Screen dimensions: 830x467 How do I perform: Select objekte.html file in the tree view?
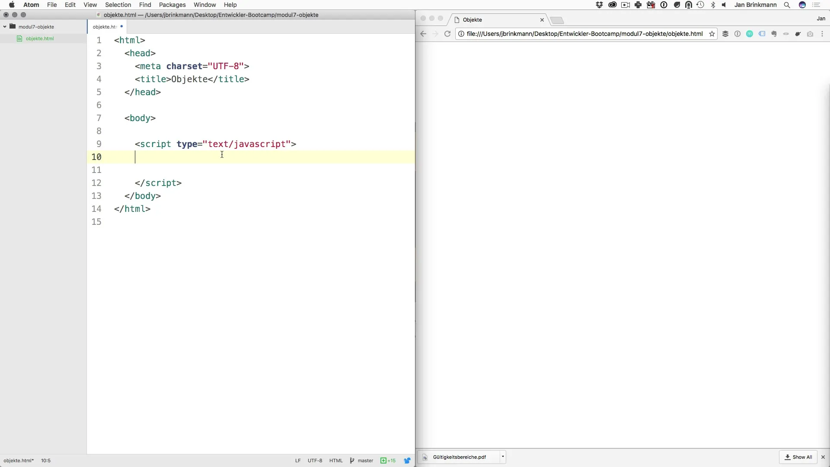[x=40, y=38]
